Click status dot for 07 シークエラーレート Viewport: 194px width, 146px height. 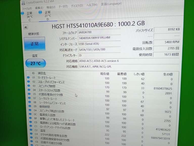pos(30,98)
